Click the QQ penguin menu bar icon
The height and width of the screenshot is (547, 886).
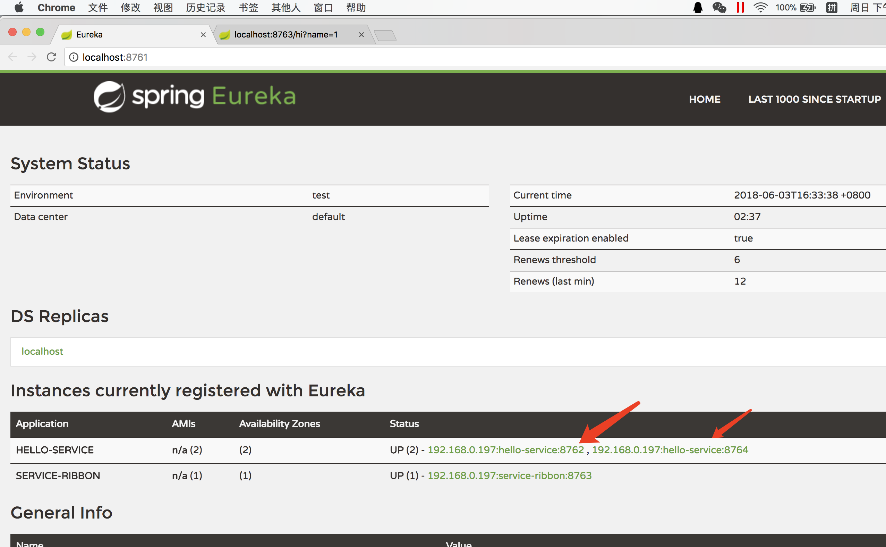tap(698, 8)
